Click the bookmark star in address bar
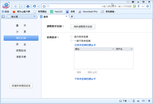153x104 pixels. [x=44, y=6]
